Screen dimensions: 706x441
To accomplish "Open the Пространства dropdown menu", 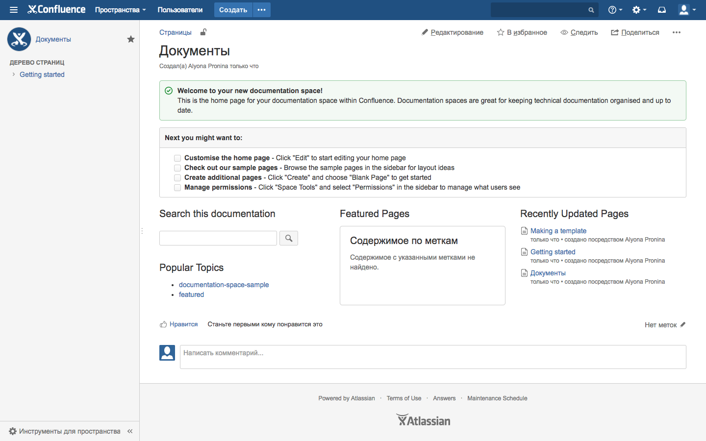I will pyautogui.click(x=120, y=10).
